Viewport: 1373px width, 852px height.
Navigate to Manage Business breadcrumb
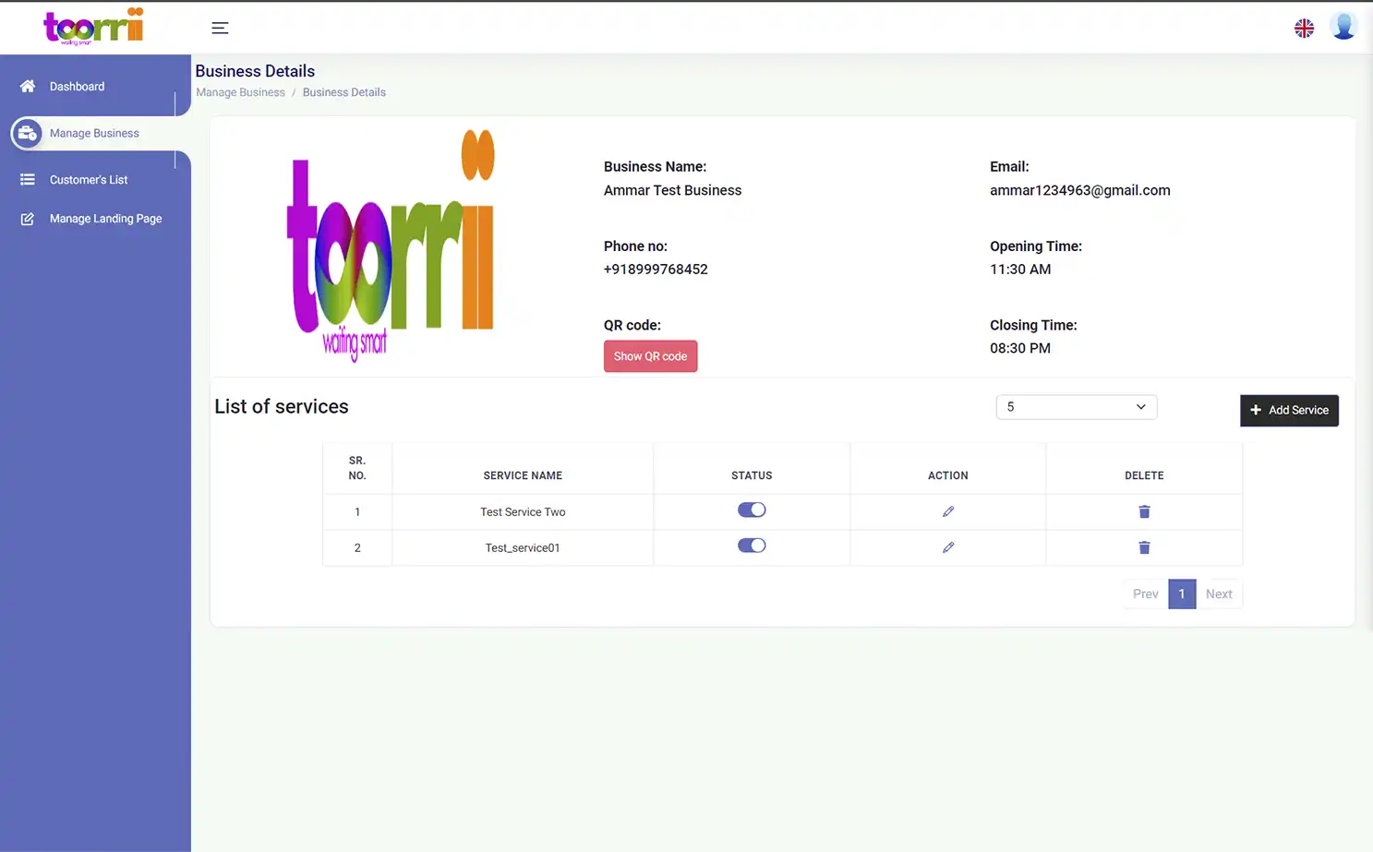(240, 91)
